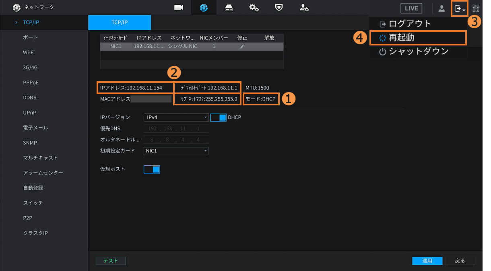Click the 適用 button
Screen dimensions: 491x271
[427, 261]
